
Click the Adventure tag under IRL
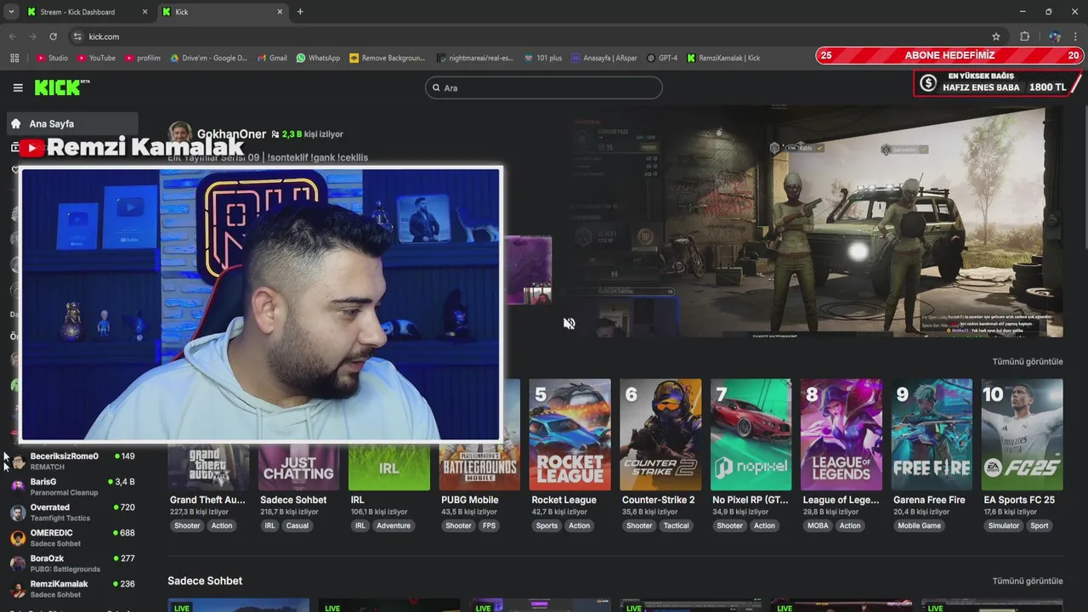tap(394, 525)
